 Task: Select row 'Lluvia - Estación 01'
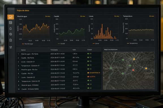[59, 62]
